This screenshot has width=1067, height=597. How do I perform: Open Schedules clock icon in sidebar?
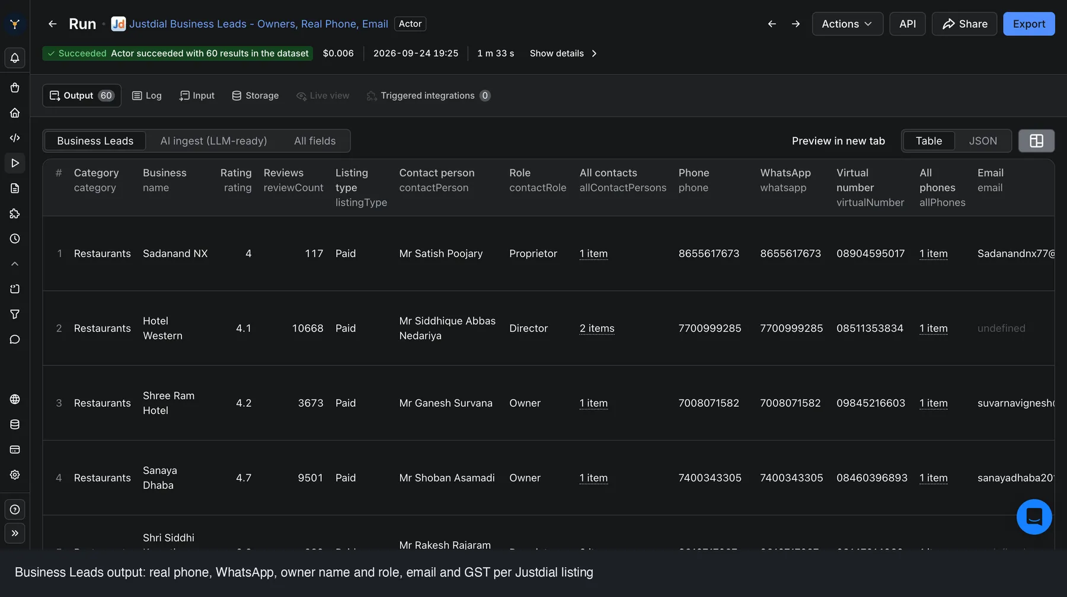tap(15, 239)
